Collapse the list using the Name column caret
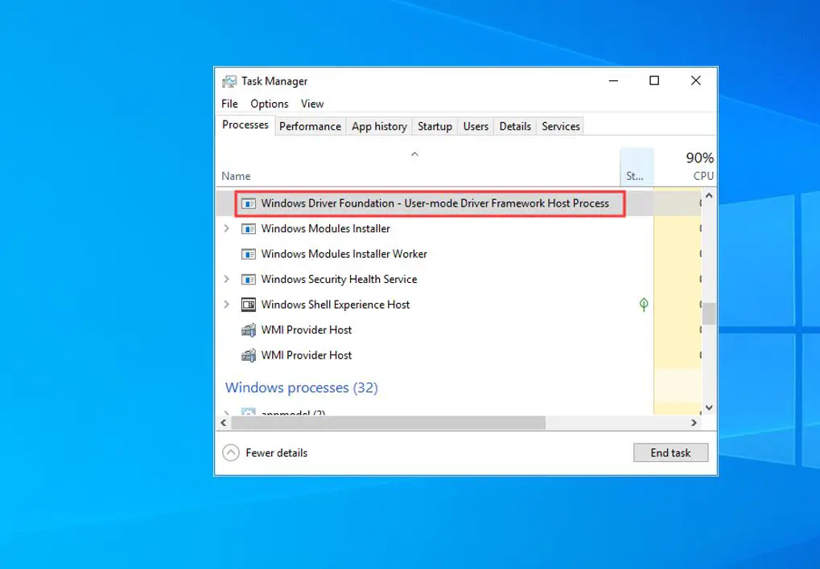The image size is (820, 569). click(414, 154)
